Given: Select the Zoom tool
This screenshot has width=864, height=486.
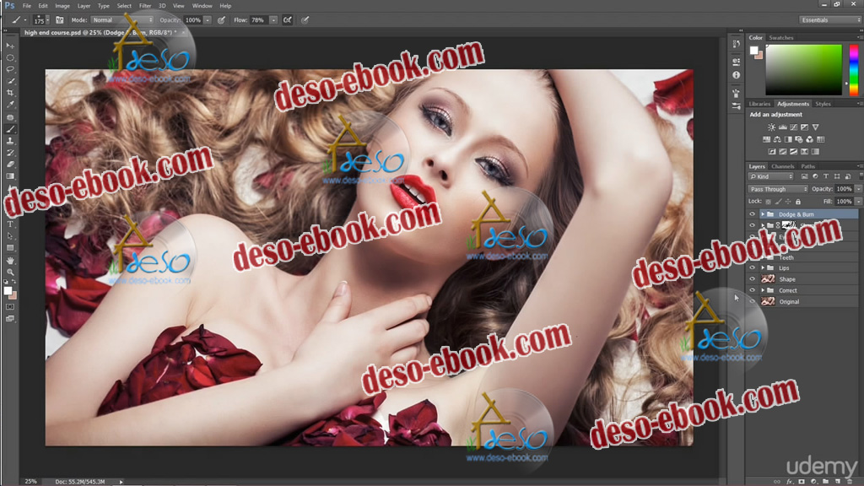Looking at the screenshot, I should coord(10,273).
